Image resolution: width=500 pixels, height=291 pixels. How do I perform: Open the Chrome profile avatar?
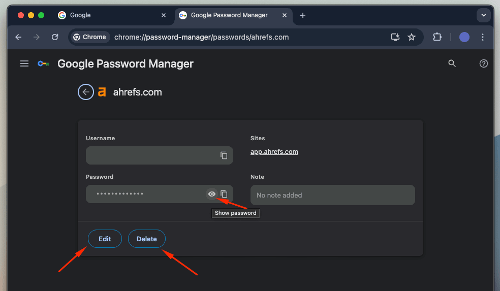click(464, 37)
